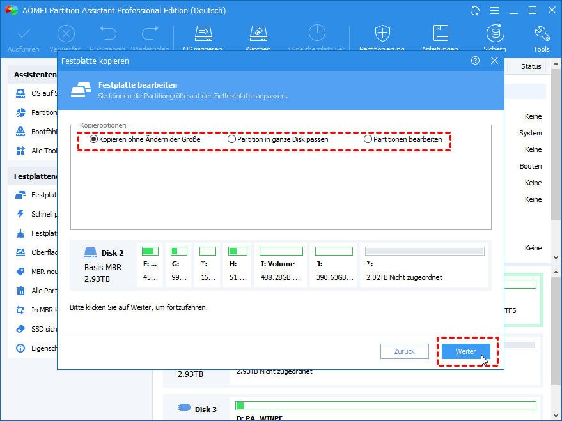Click the Zurück button
The image size is (562, 421).
404,351
